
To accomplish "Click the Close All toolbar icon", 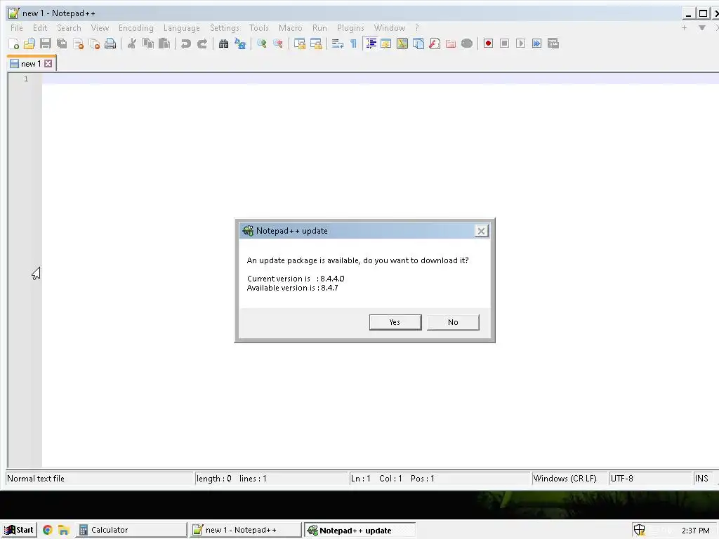I will click(94, 44).
